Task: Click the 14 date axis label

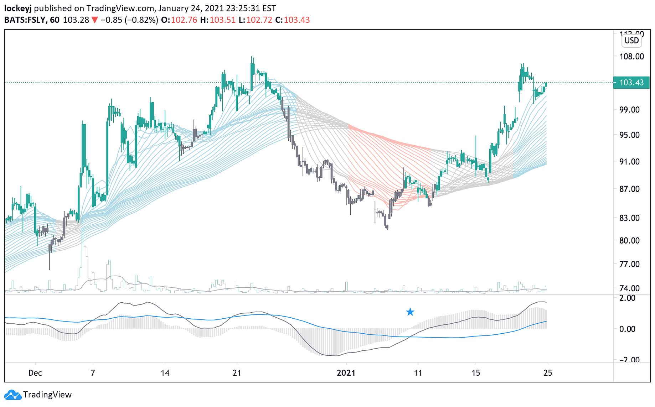Action: [x=165, y=373]
